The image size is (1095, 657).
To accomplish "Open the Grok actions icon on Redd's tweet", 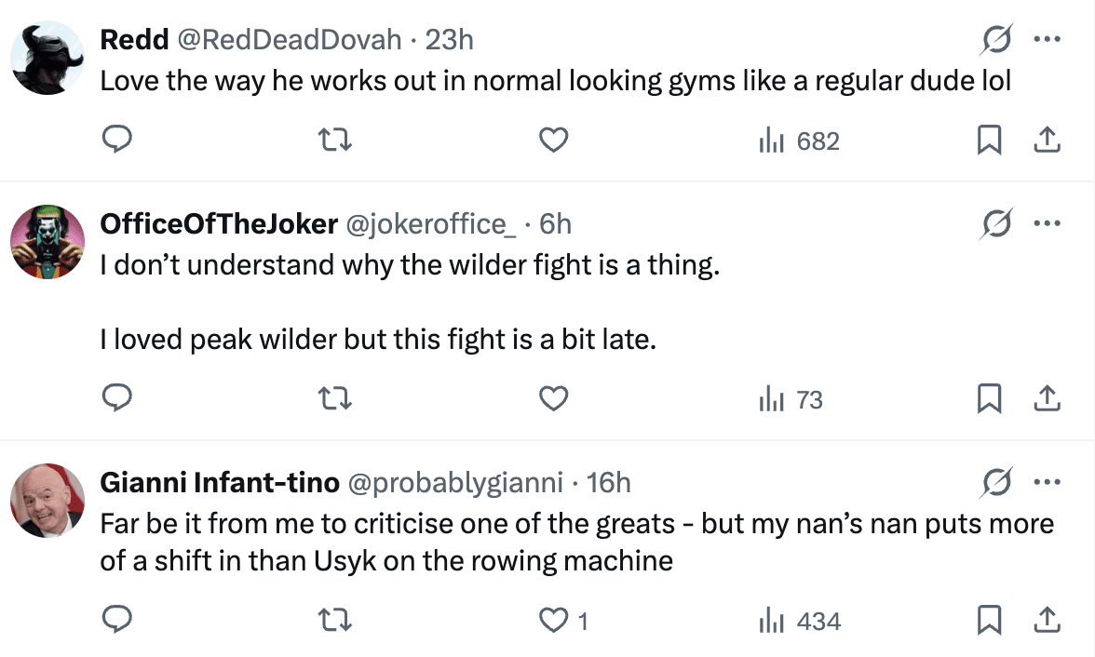I will pos(995,39).
